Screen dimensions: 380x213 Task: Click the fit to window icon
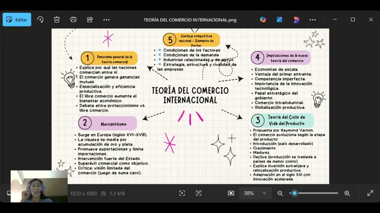click(231, 193)
